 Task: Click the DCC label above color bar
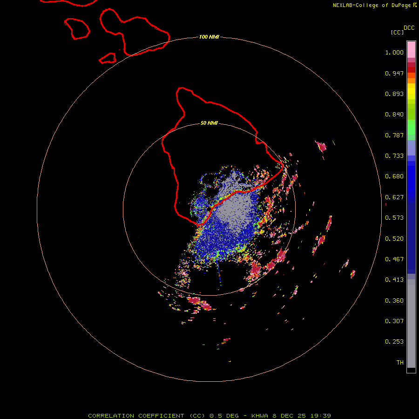[x=409, y=28]
